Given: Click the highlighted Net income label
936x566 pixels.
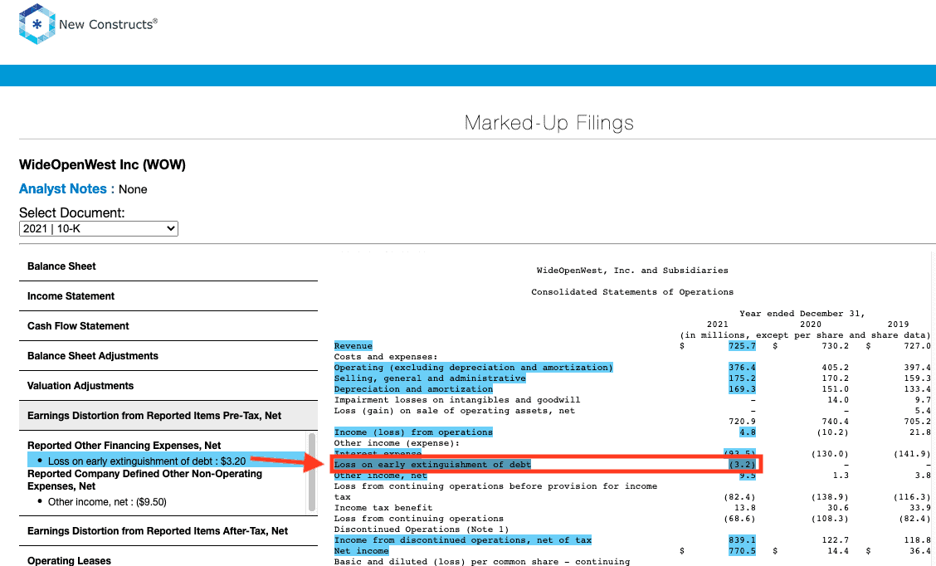Looking at the screenshot, I should point(361,550).
